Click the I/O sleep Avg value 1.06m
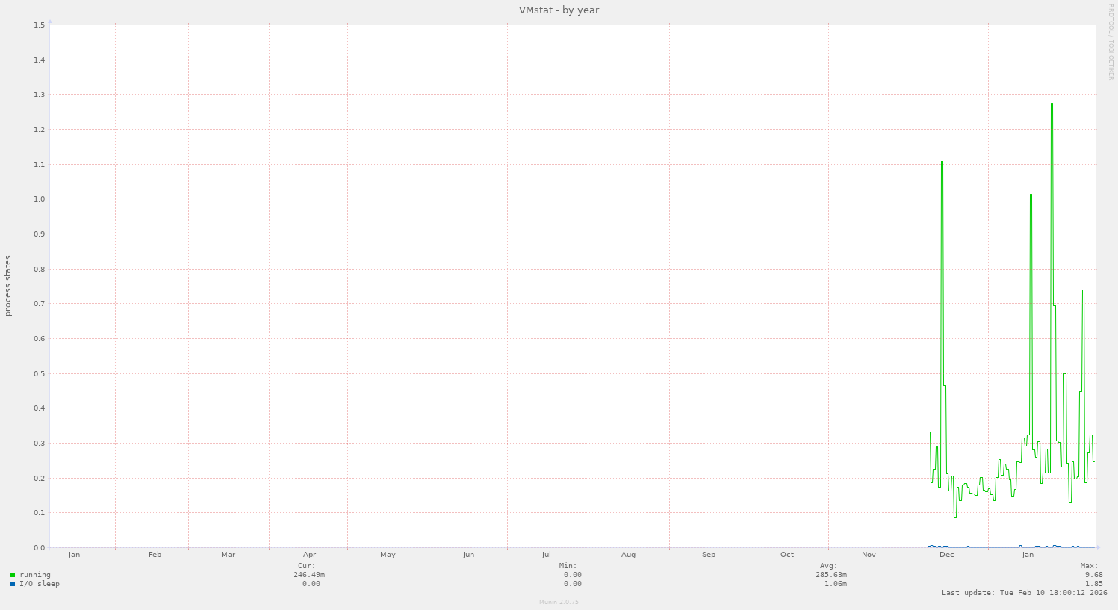 point(835,584)
